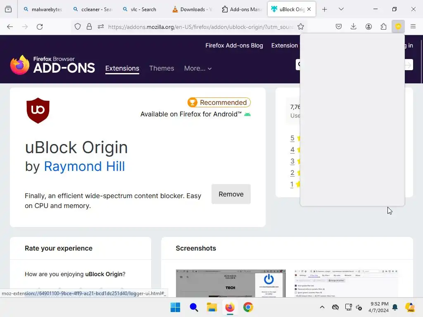
Task: Click the 'Rate your experience' heading
Action: click(59, 248)
